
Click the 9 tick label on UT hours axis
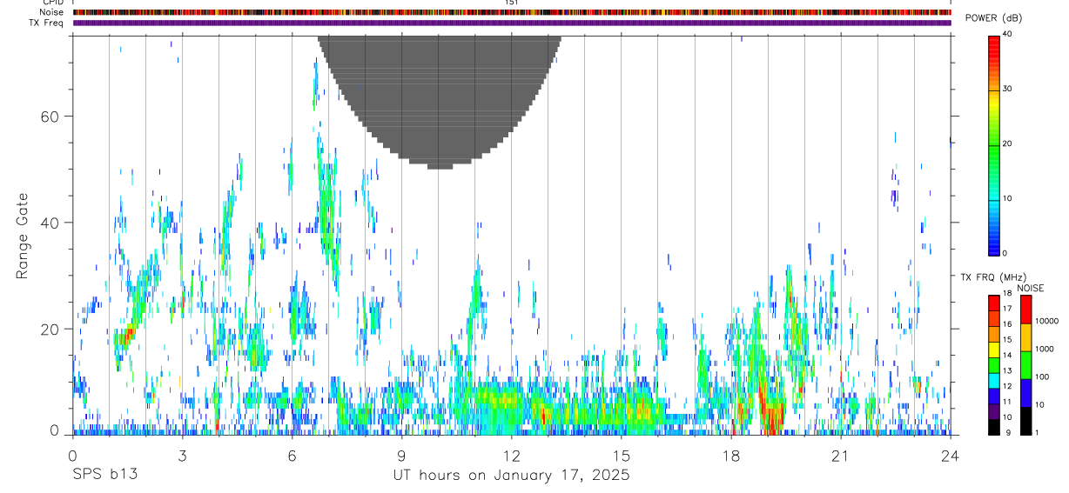(x=402, y=456)
